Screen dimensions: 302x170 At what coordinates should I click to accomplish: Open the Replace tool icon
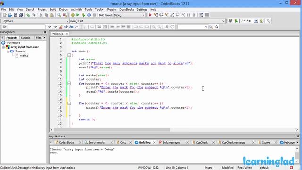65,15
